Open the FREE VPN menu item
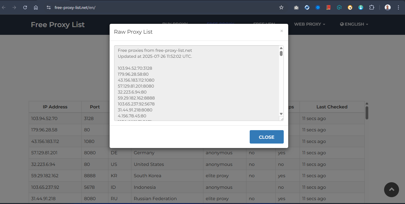The image size is (405, 204). (x=264, y=24)
